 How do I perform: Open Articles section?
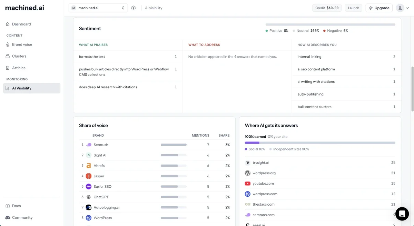32,68
